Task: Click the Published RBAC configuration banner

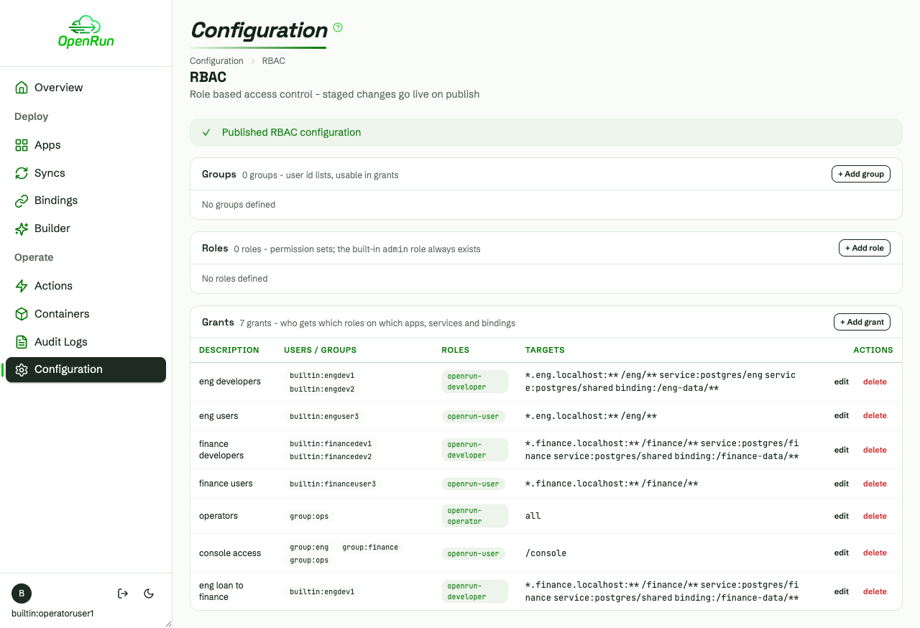Action: [x=546, y=132]
